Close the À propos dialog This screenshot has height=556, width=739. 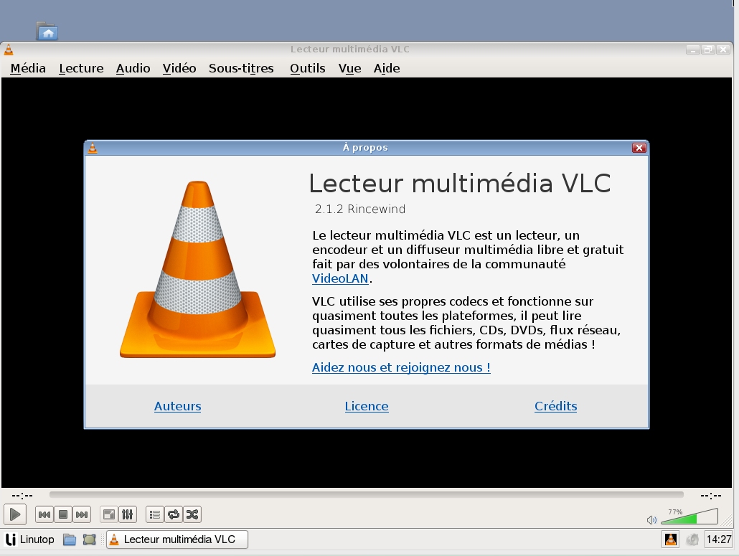click(639, 148)
